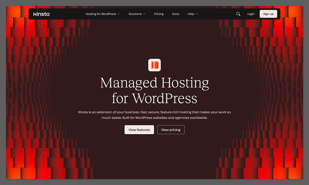This screenshot has width=309, height=185.
Task: Click the Login link
Action: [251, 14]
